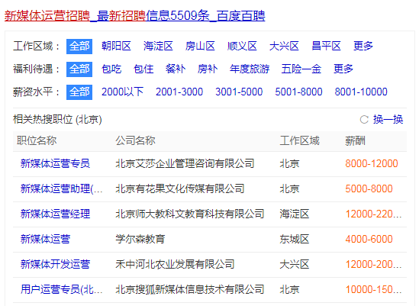Click salary 8000-12000
The height and width of the screenshot is (306, 419).
pos(372,163)
